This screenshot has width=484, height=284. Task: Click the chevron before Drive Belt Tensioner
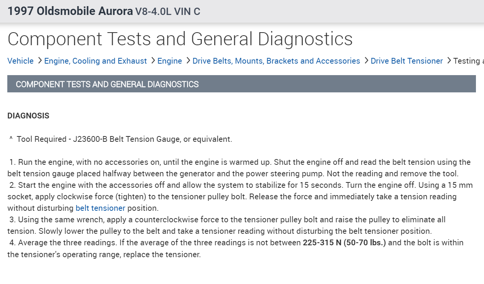[366, 61]
